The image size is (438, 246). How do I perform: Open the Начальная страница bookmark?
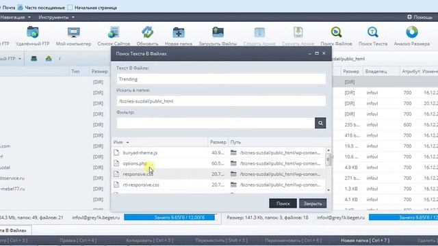(92, 8)
